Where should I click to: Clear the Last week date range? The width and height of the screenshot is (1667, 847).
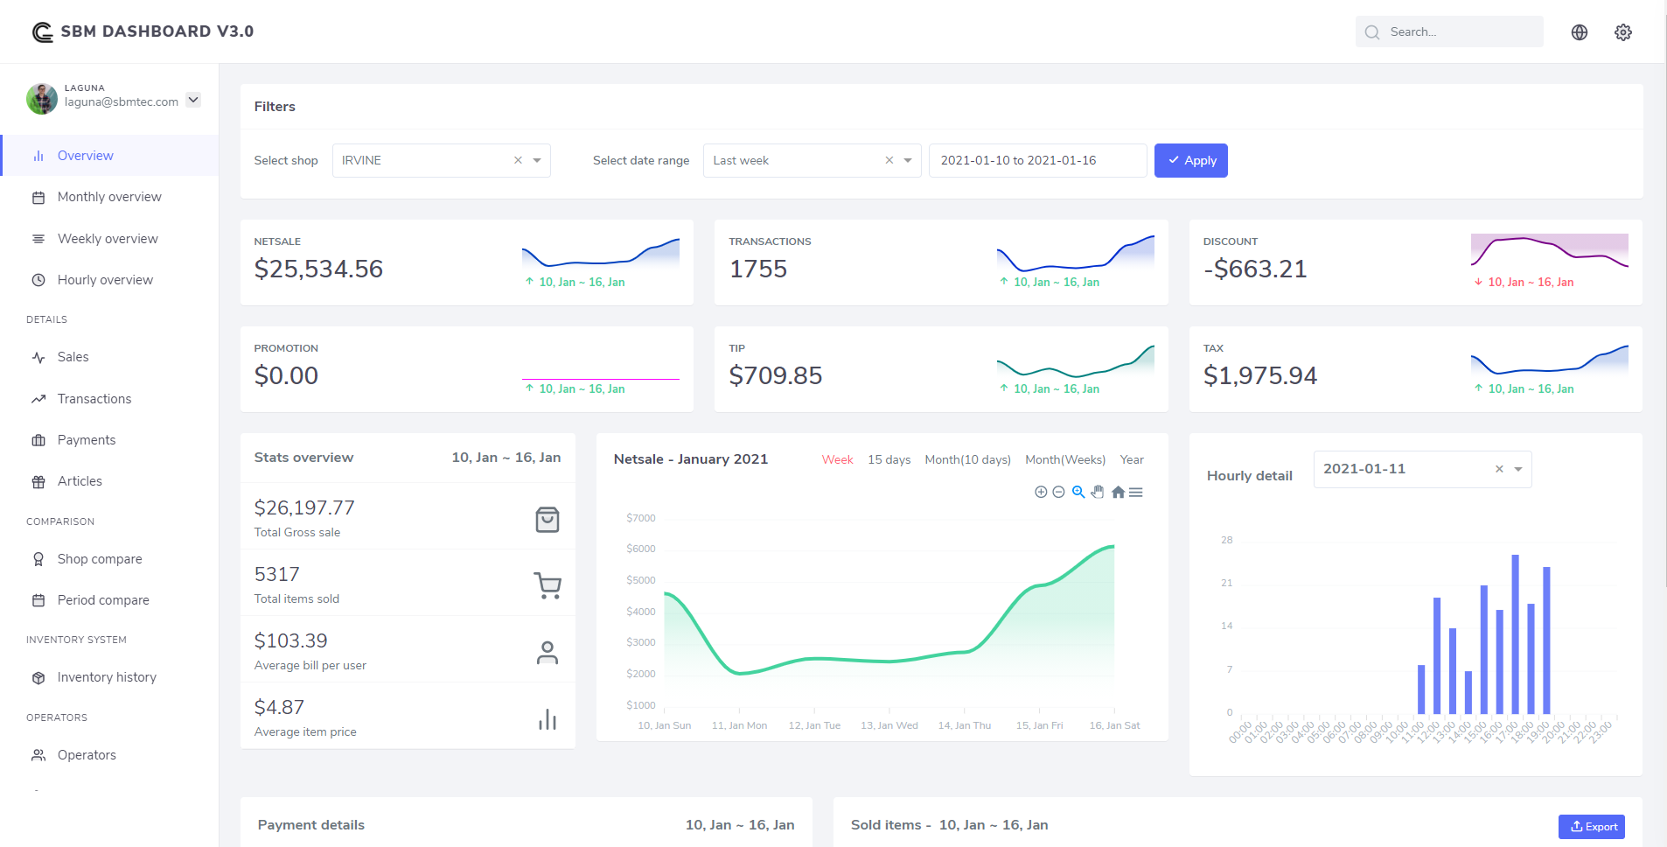coord(889,160)
